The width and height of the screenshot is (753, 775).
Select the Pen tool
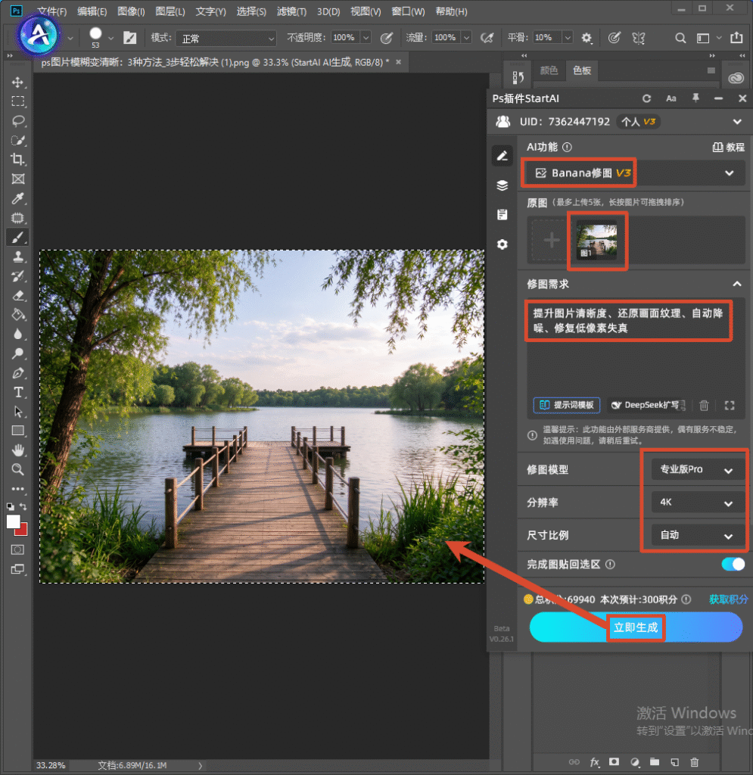point(18,373)
